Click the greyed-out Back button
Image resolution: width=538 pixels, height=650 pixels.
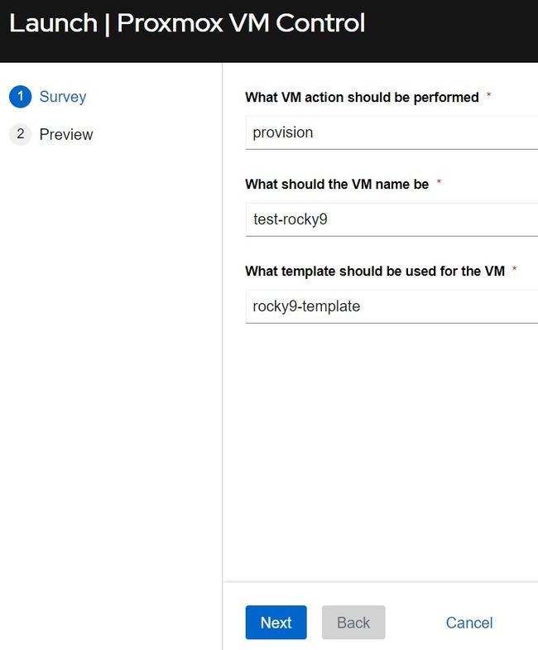point(353,622)
